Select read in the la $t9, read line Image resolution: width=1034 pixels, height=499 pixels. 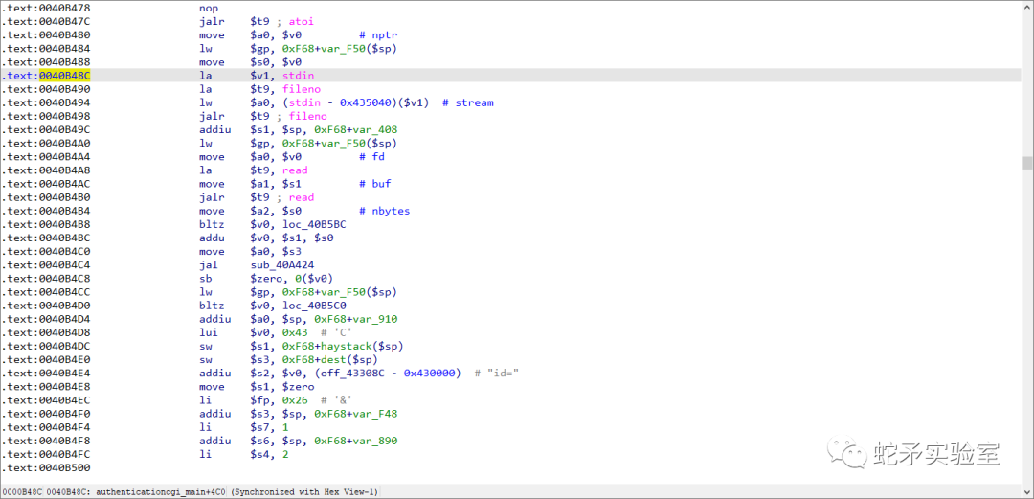tap(295, 170)
